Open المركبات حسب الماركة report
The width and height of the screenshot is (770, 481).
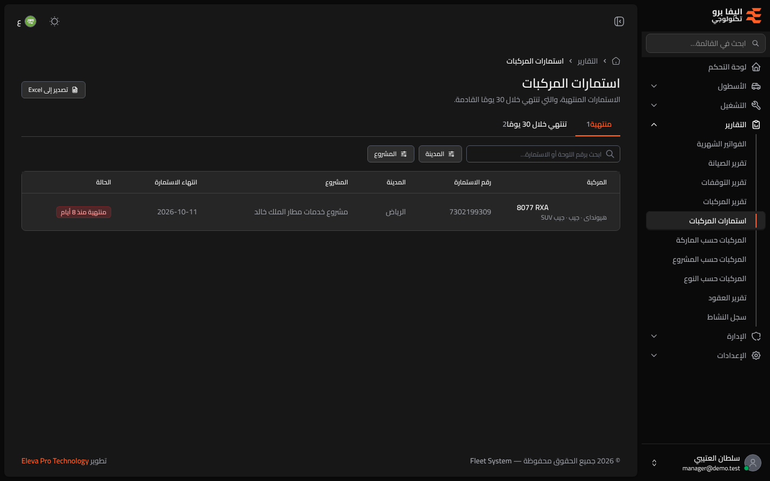coord(711,240)
